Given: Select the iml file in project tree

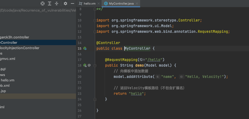Looking at the screenshot, I should click(x=2, y=107).
